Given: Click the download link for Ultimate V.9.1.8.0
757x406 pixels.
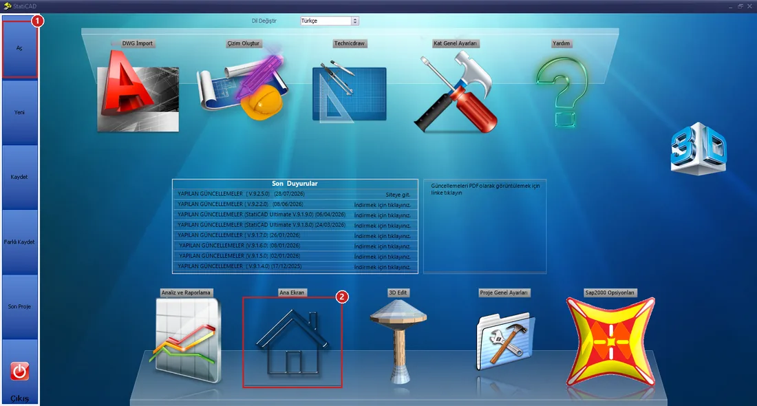Looking at the screenshot, I should tap(383, 226).
